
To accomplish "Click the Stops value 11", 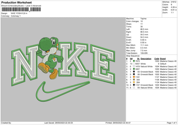I will tap(141, 24).
